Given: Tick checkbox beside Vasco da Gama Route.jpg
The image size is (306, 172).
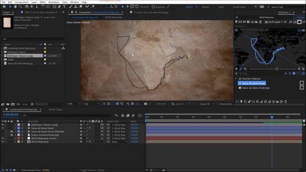Looking at the screenshot, I should click(302, 87).
